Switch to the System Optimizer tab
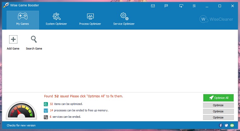The image size is (240, 131). click(56, 19)
